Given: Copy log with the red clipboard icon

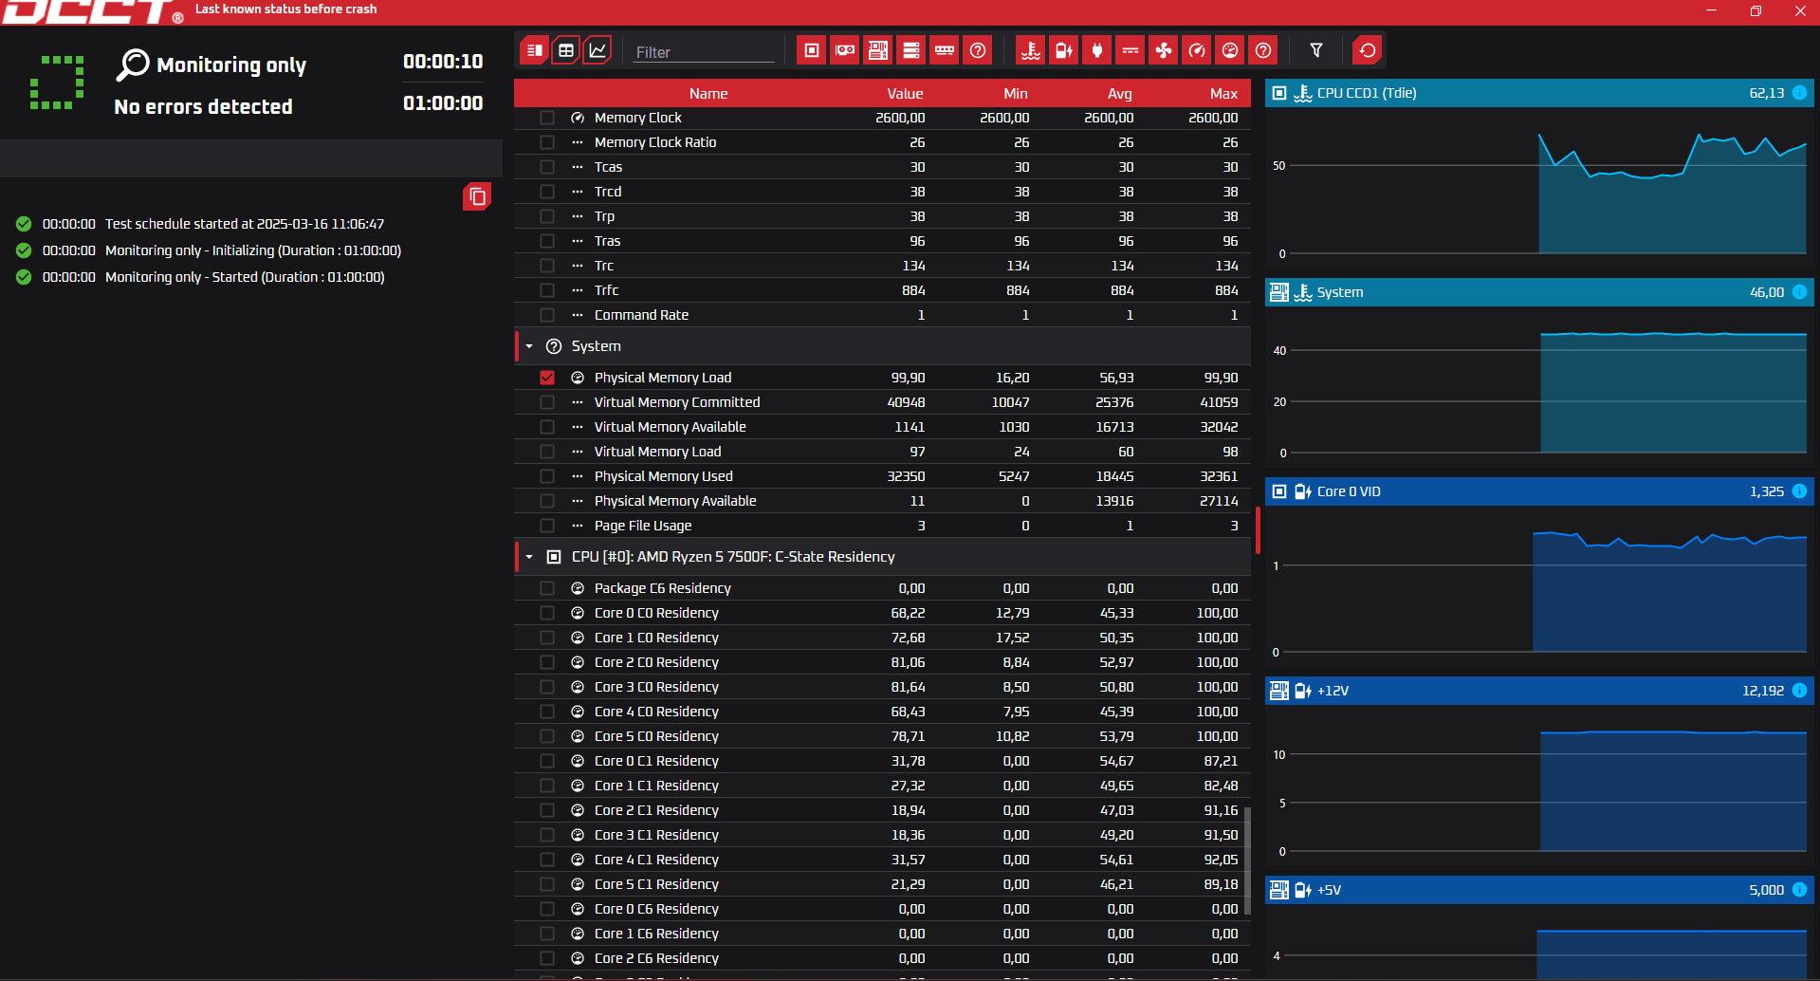Looking at the screenshot, I should 477,196.
